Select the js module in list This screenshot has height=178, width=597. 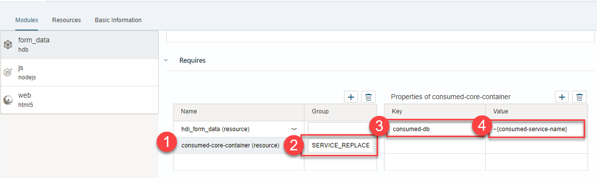click(80, 72)
